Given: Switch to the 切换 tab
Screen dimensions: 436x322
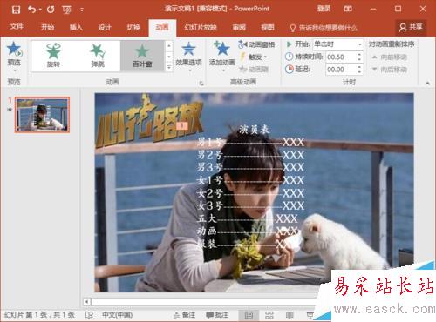Looking at the screenshot, I should pyautogui.click(x=133, y=27).
